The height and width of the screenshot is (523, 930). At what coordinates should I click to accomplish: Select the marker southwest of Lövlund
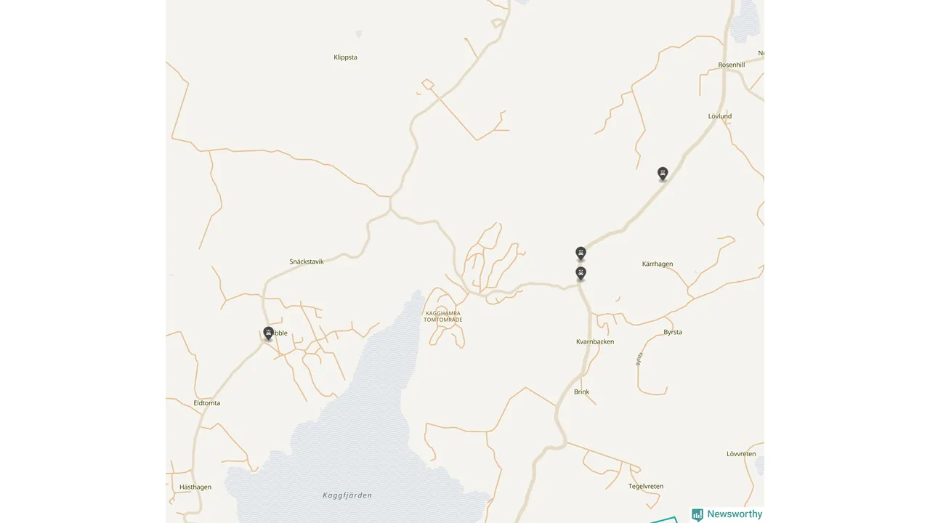663,174
